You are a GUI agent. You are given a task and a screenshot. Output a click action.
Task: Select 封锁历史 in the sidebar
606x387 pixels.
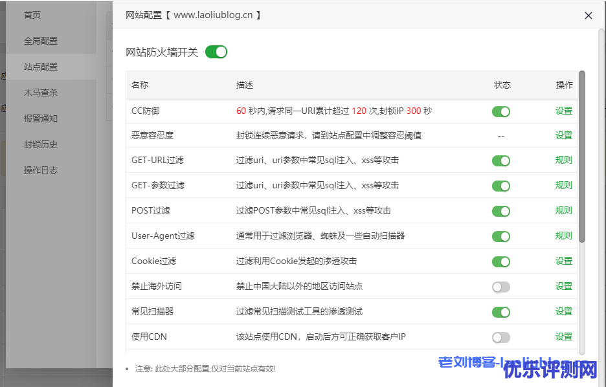point(41,144)
